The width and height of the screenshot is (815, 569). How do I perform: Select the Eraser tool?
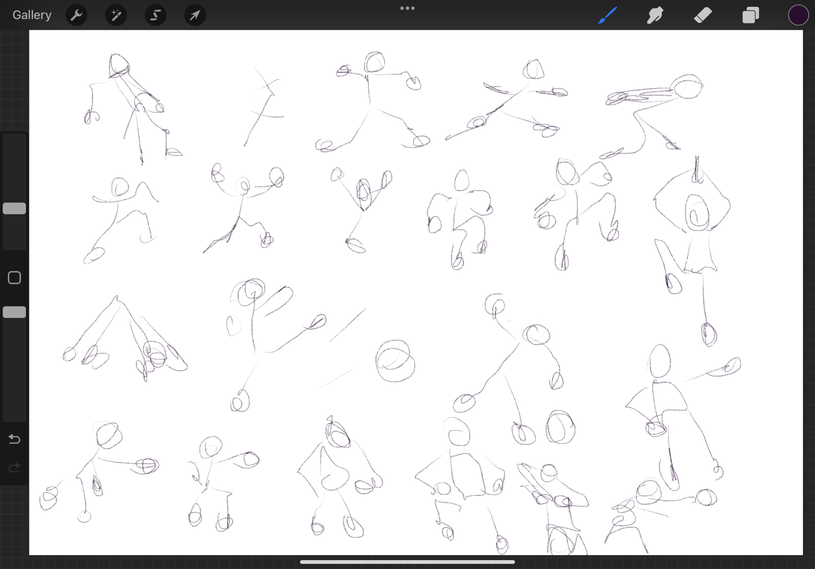pos(703,15)
